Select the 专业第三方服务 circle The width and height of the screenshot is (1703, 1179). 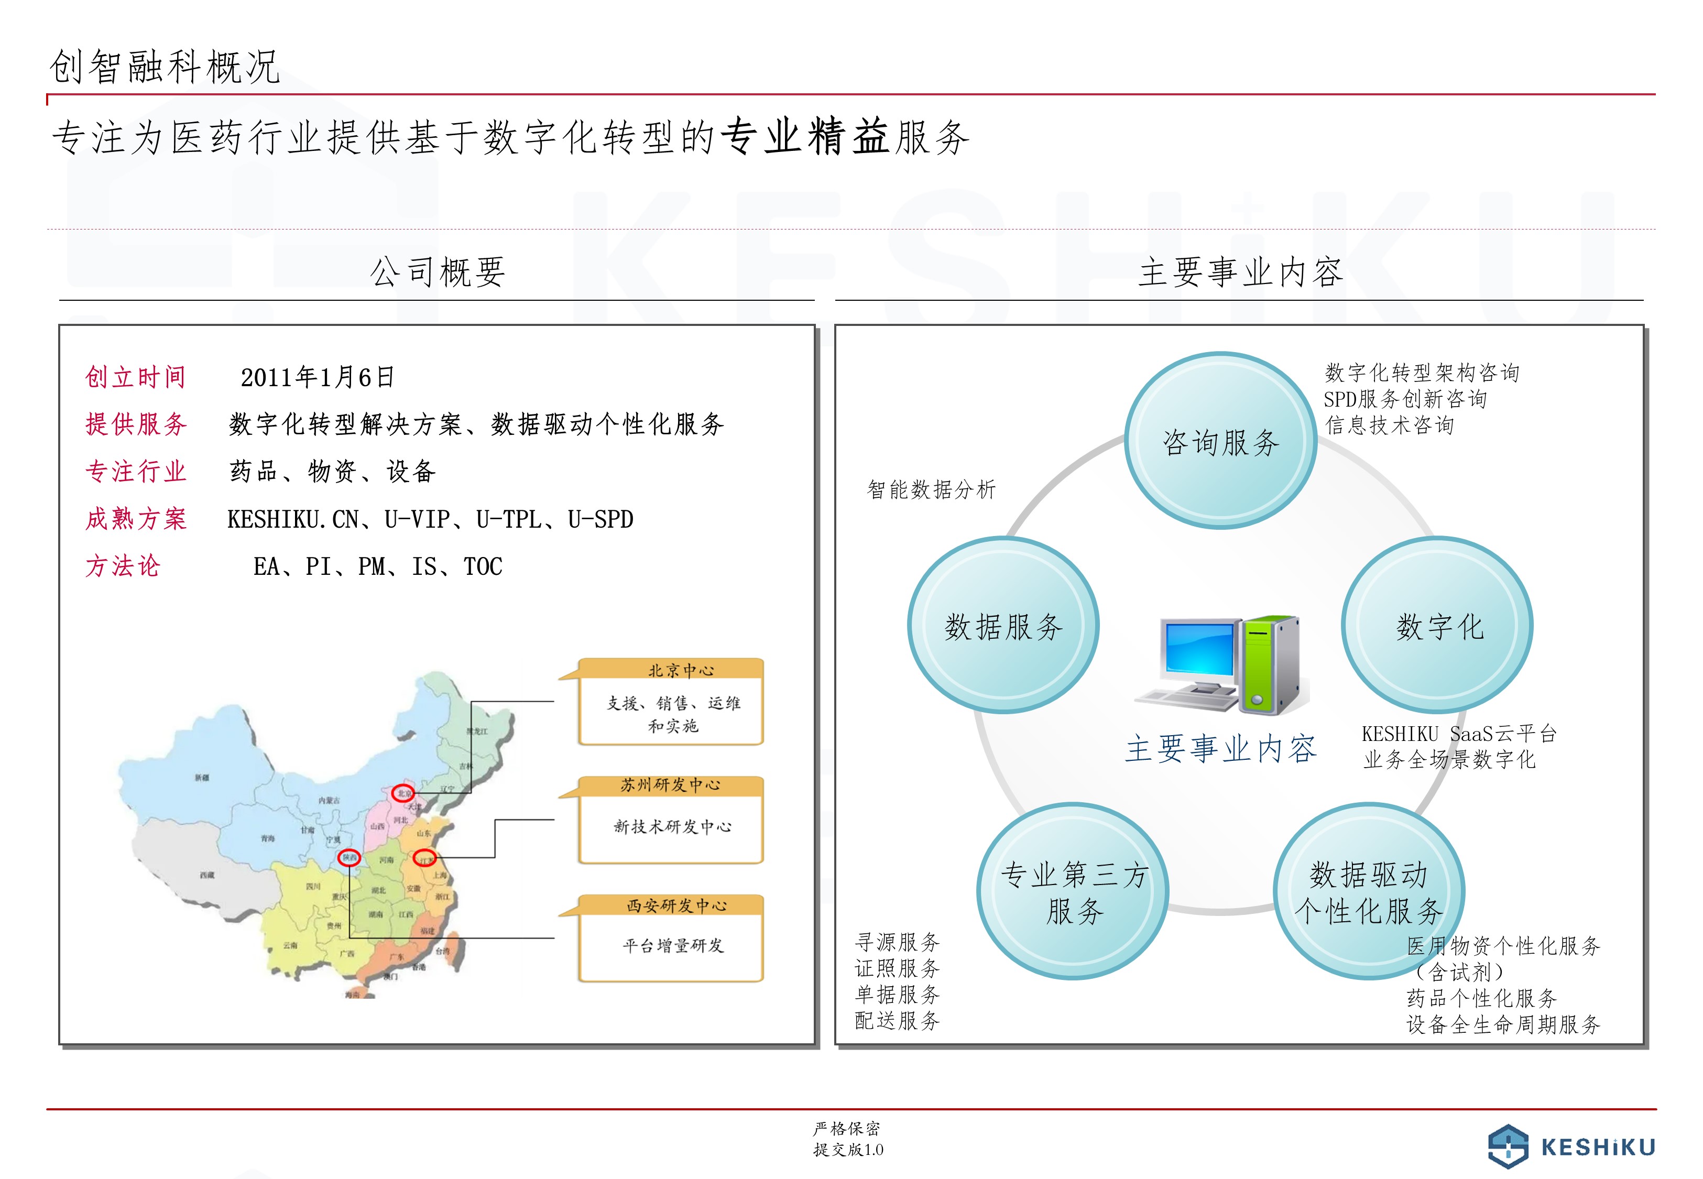1072,892
